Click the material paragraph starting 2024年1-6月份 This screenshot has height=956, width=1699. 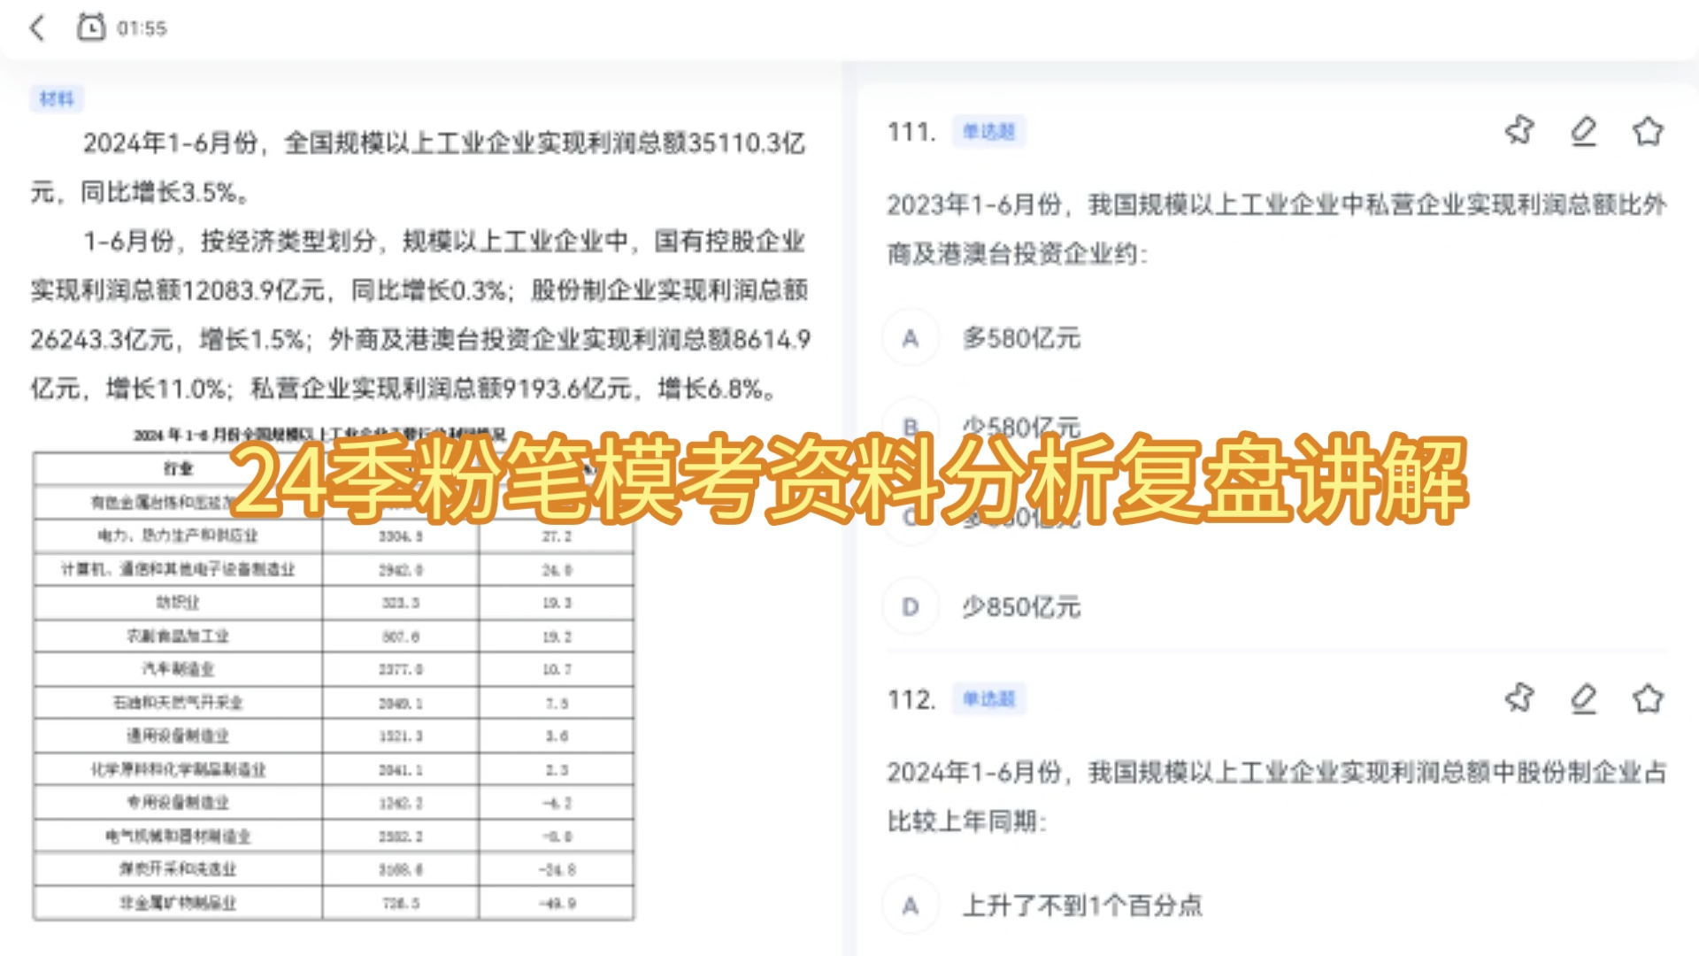[419, 167]
